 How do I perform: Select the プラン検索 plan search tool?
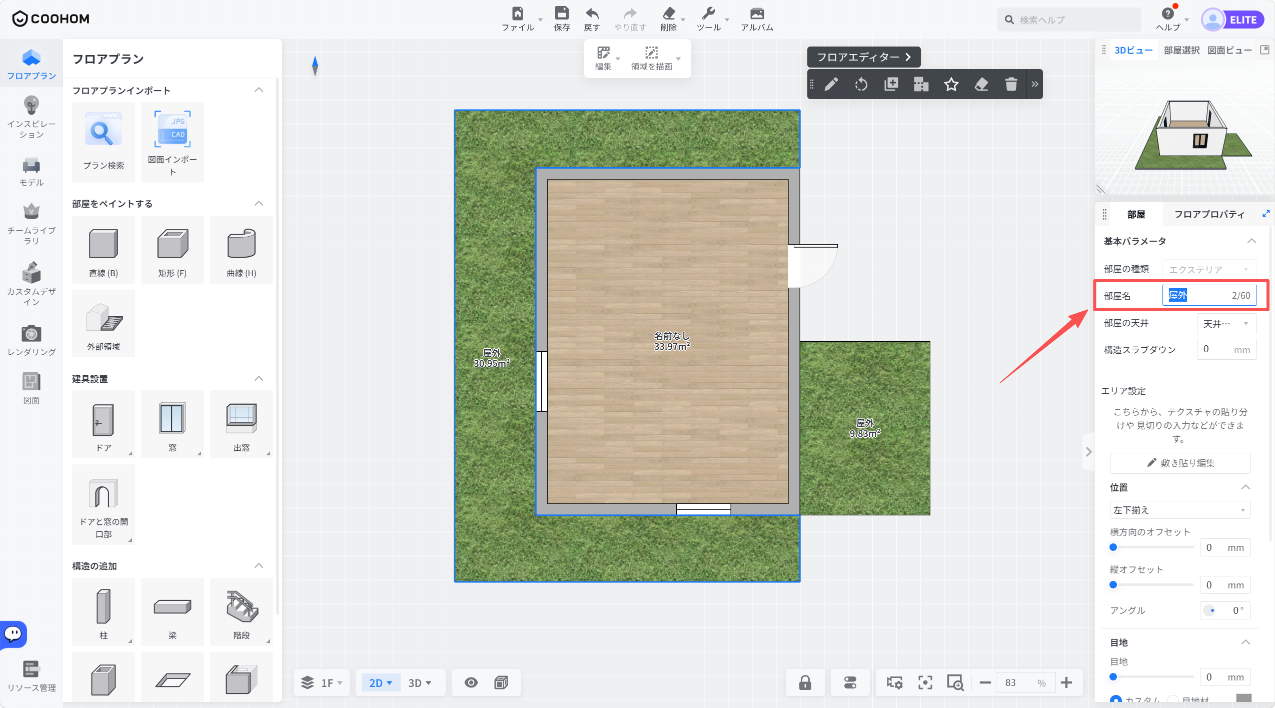click(104, 142)
